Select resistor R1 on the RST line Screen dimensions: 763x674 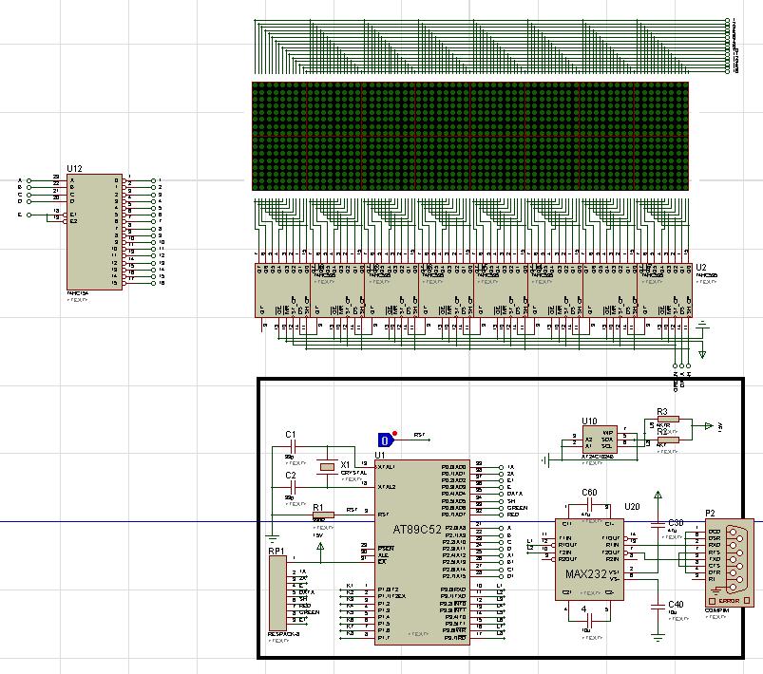pos(323,515)
